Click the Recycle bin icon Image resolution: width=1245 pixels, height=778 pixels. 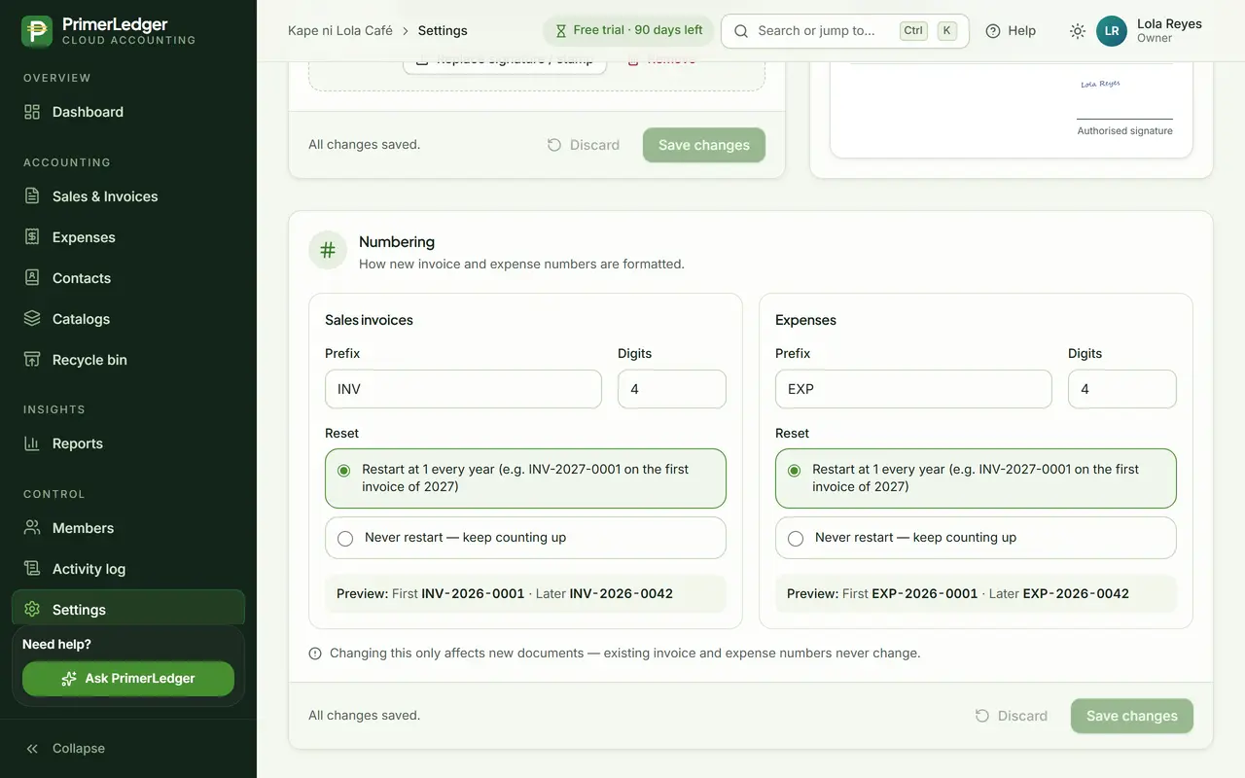click(32, 360)
